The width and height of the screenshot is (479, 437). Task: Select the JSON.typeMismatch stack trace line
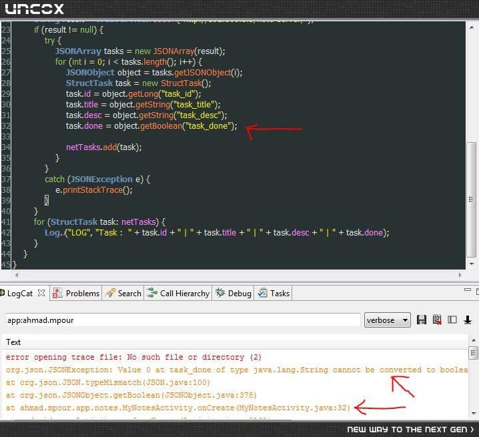tap(108, 382)
